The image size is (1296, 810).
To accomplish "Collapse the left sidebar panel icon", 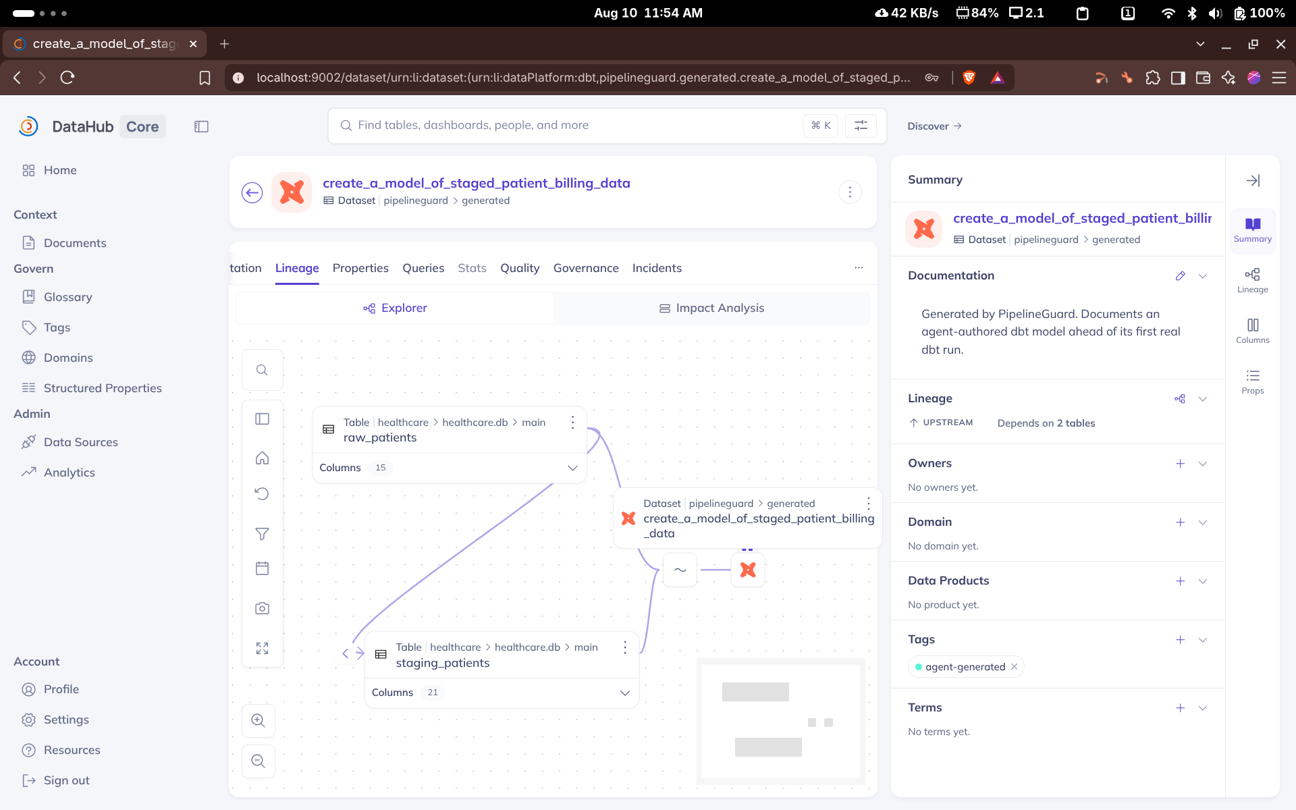I will pyautogui.click(x=201, y=126).
